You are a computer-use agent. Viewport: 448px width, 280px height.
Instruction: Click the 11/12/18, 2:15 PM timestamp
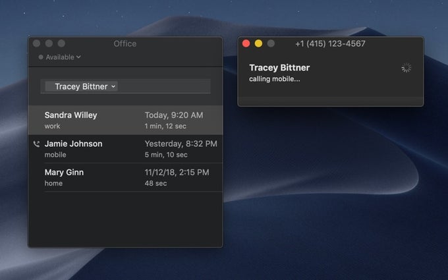click(x=177, y=173)
